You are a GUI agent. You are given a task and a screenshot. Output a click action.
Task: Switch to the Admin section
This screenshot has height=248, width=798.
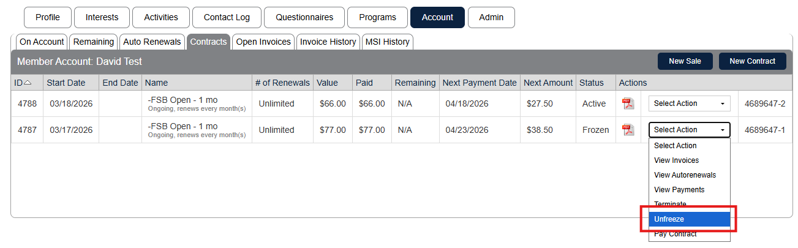coord(491,17)
